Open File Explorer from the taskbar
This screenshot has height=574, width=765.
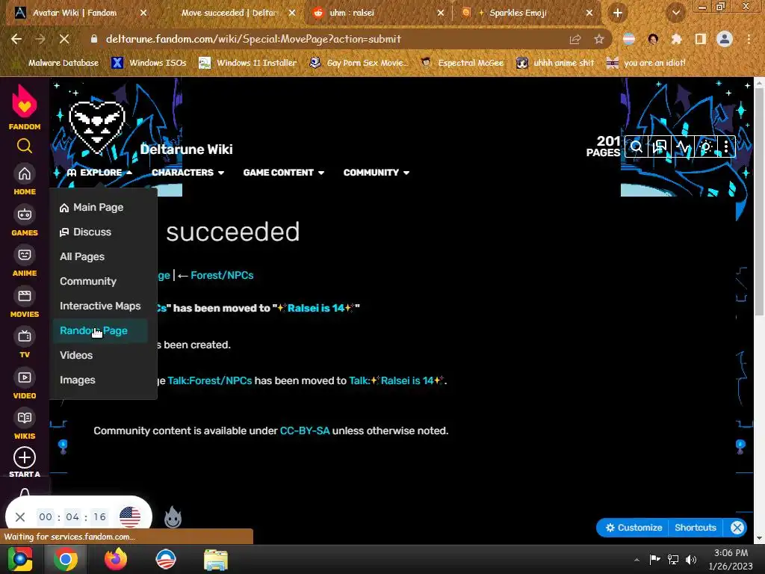point(216,559)
